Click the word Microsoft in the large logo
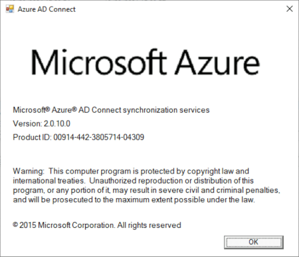Viewport: 299px width, 257px height. click(x=98, y=62)
